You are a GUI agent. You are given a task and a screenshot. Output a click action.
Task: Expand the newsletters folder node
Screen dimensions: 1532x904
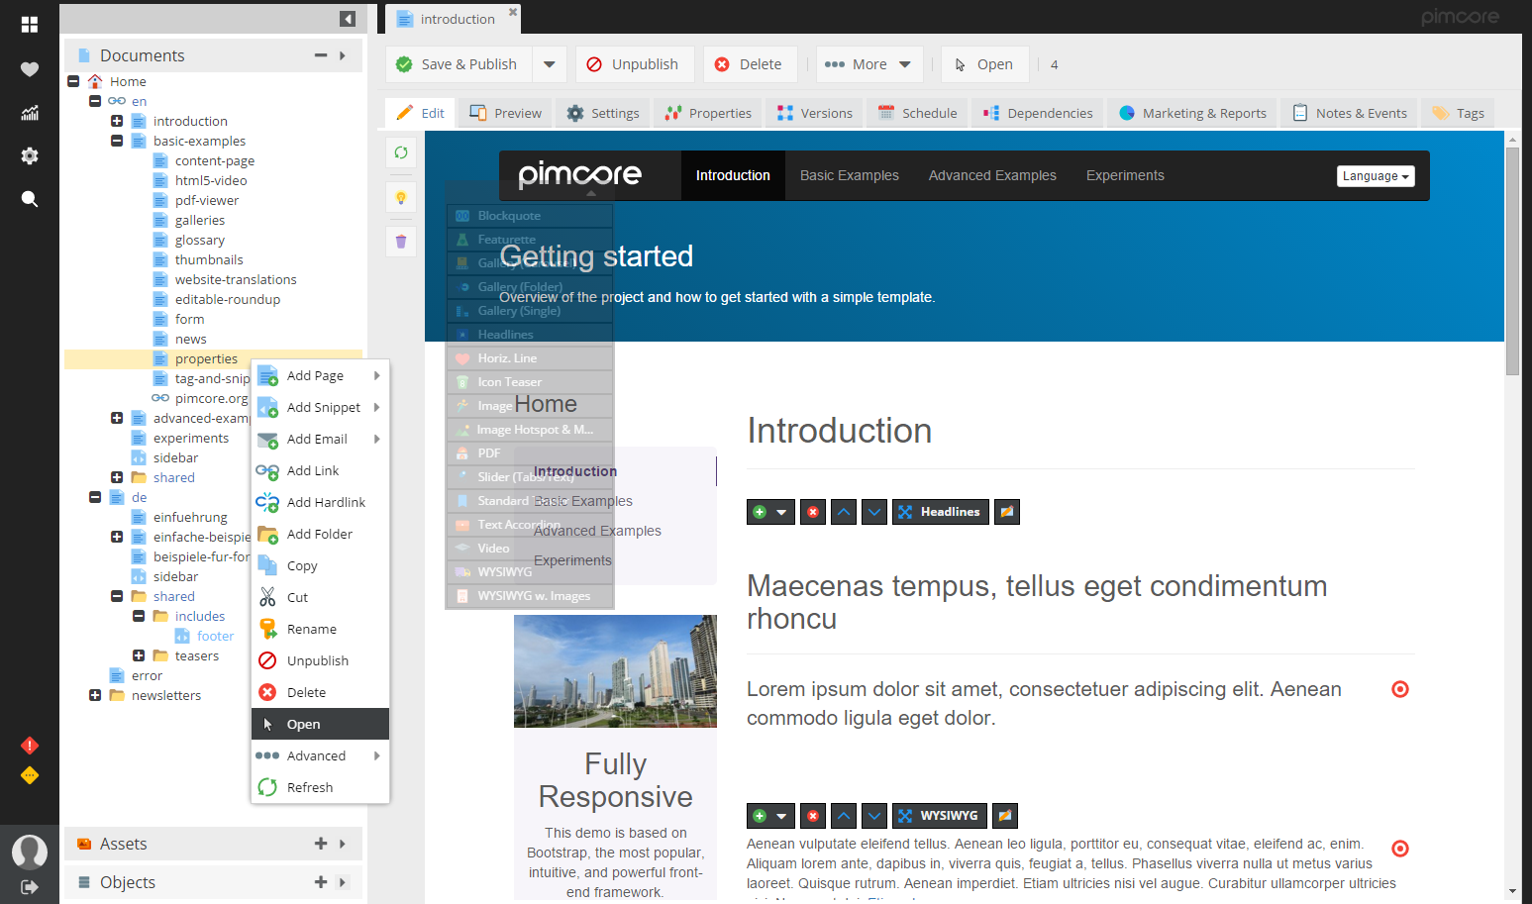pos(95,695)
